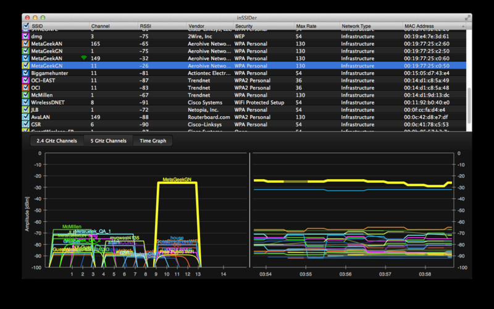Toggle the select-all checkbox in table header
The height and width of the screenshot is (309, 494).
25,27
